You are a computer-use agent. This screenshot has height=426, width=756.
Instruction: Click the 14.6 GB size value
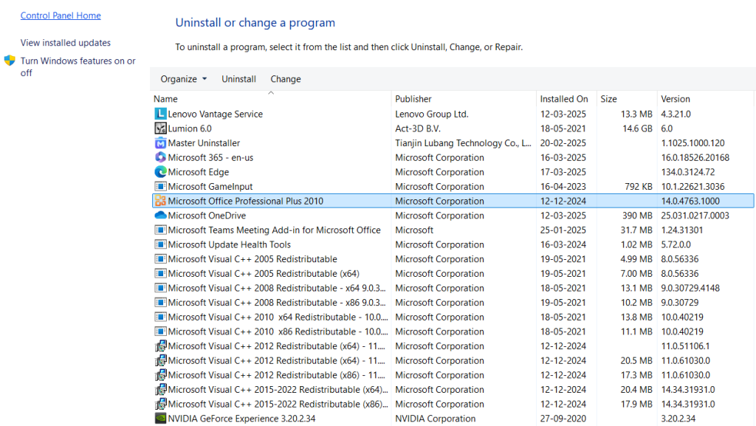[x=637, y=128]
